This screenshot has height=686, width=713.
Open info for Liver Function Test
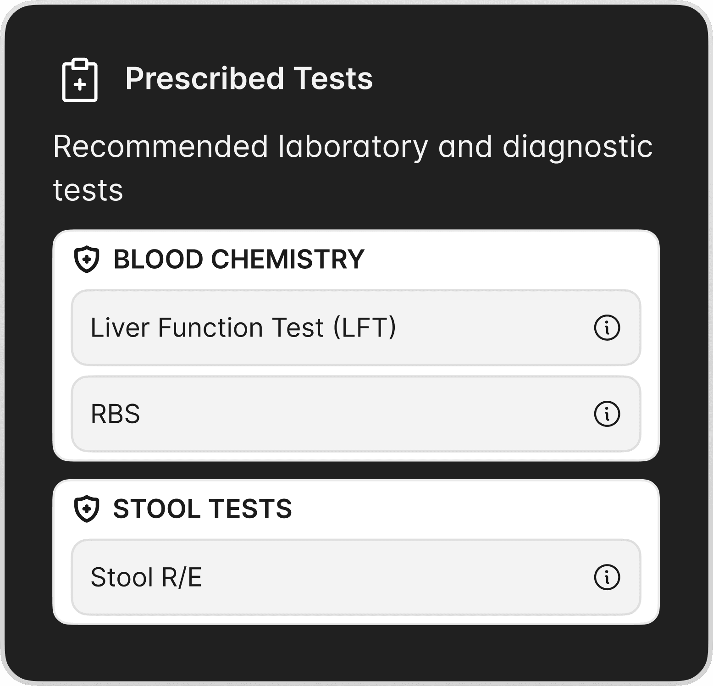(x=607, y=328)
